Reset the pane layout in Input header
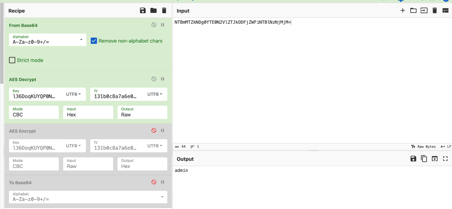 click(x=445, y=11)
